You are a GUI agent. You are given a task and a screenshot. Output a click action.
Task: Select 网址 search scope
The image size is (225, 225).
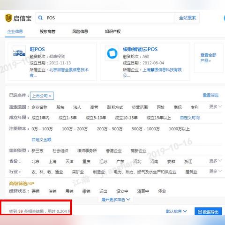(x=161, y=107)
